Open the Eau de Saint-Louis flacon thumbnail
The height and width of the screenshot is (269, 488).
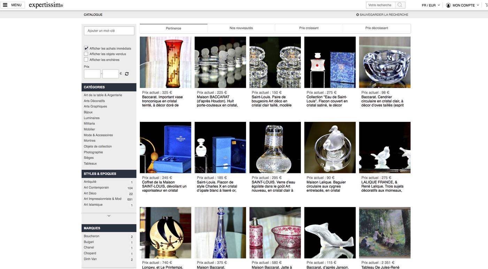330,62
